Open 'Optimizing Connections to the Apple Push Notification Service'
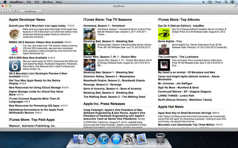The width and height of the screenshot is (238, 148). pos(36,111)
